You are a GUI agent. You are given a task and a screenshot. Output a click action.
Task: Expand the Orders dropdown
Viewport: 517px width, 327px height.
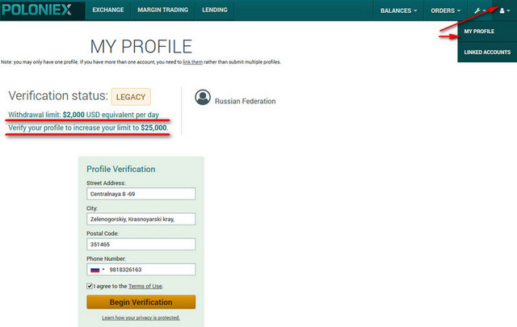point(445,10)
